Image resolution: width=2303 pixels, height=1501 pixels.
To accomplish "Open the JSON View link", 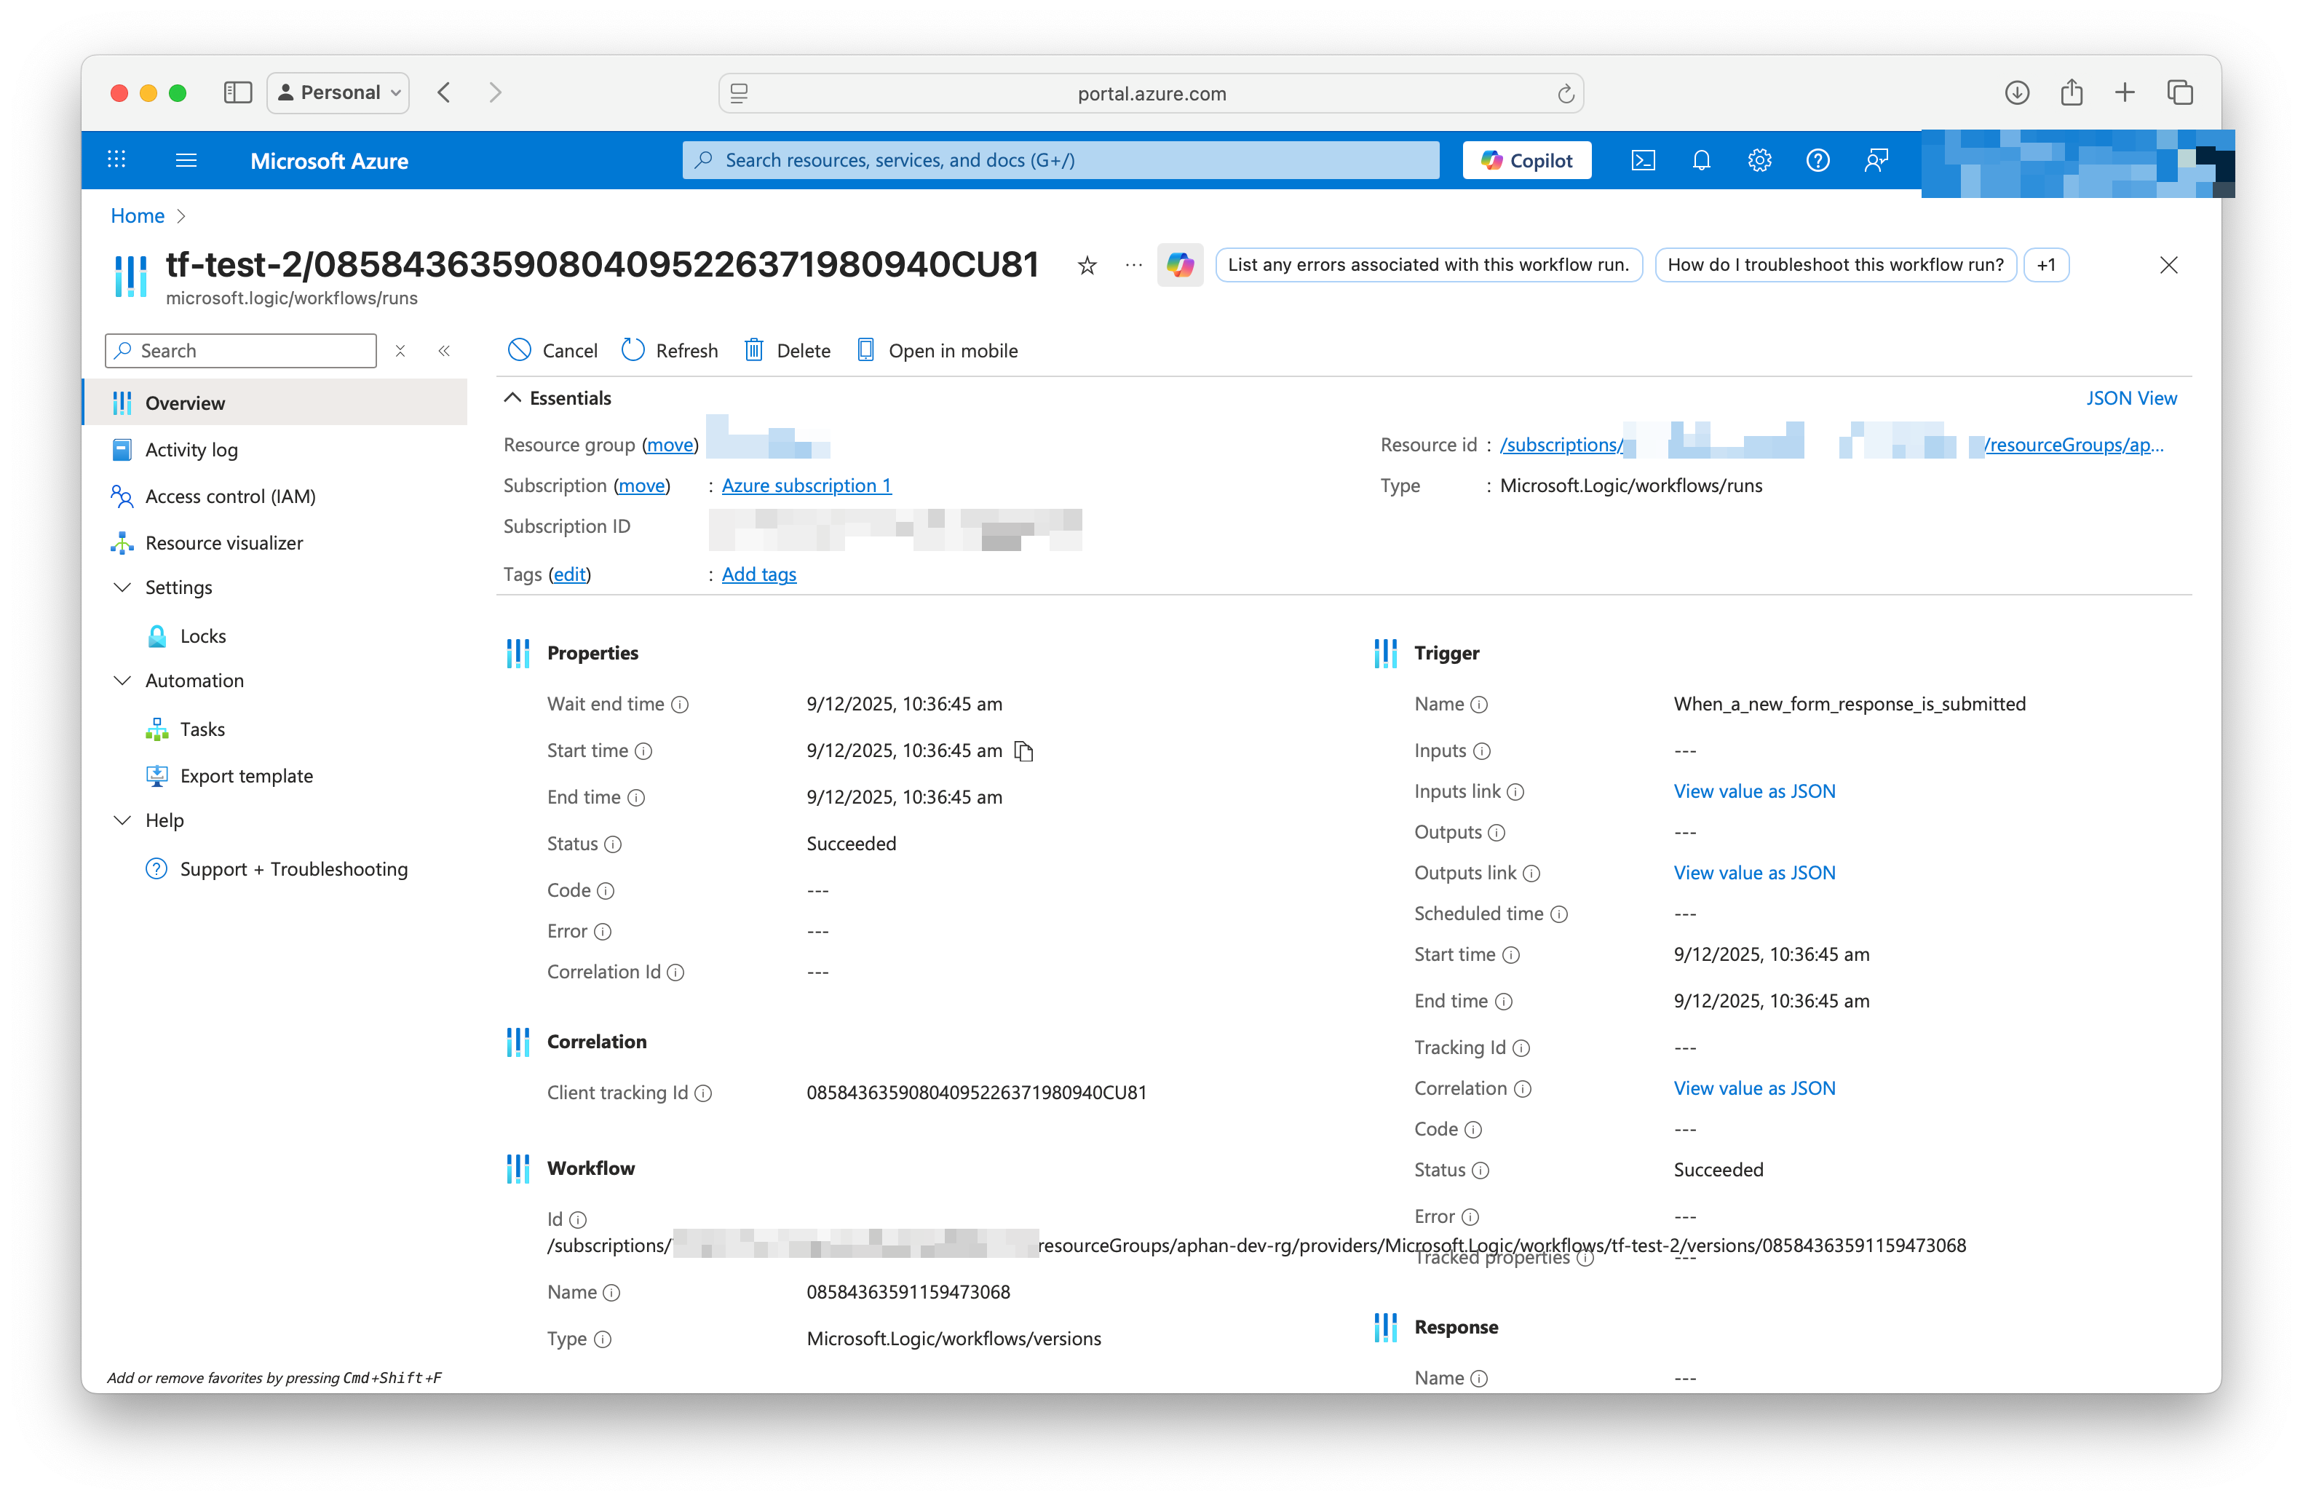I will (2130, 397).
